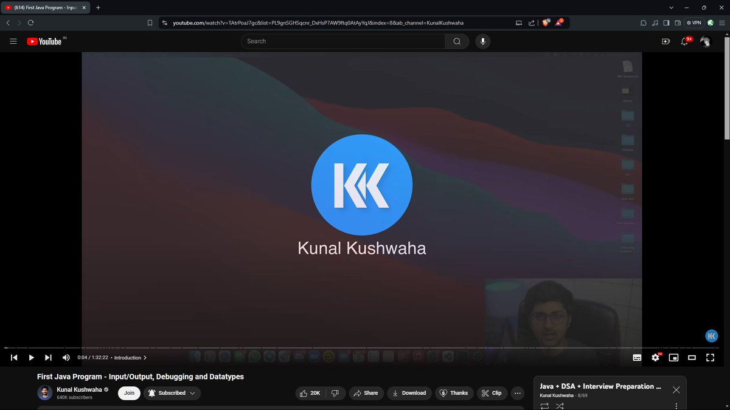Switch to miniplayer mode

(x=673, y=358)
